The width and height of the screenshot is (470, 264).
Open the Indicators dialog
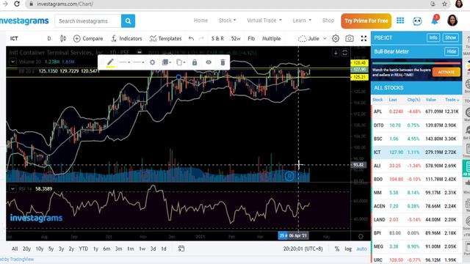pyautogui.click(x=126, y=39)
